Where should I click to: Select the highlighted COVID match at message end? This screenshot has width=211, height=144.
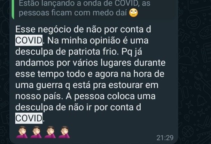click(x=29, y=118)
